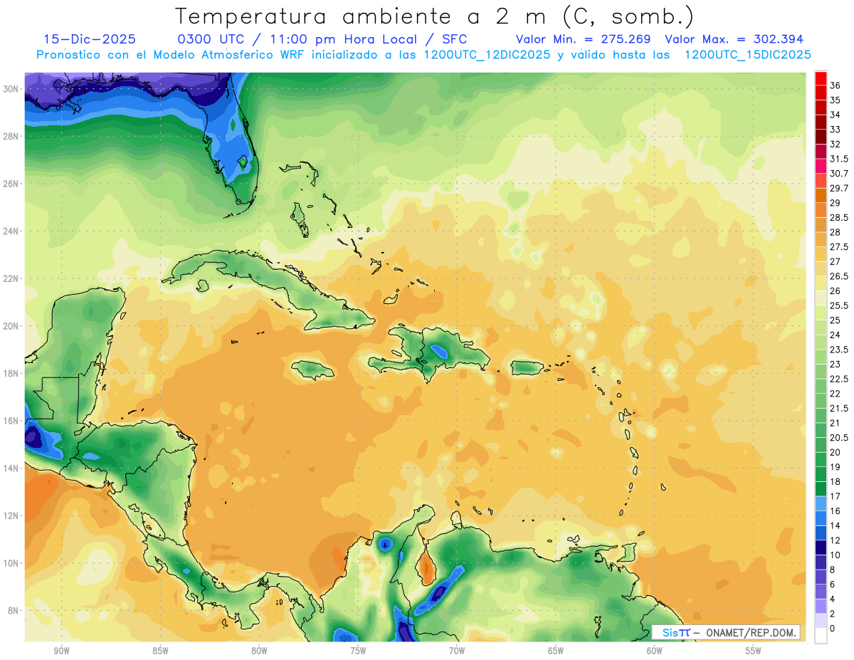
Task: Click the '75W' longitude label
Action: click(358, 651)
